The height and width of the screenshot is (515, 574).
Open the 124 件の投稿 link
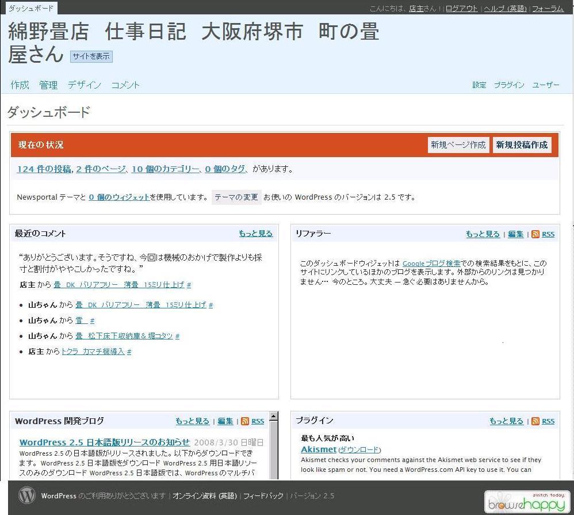tap(44, 169)
